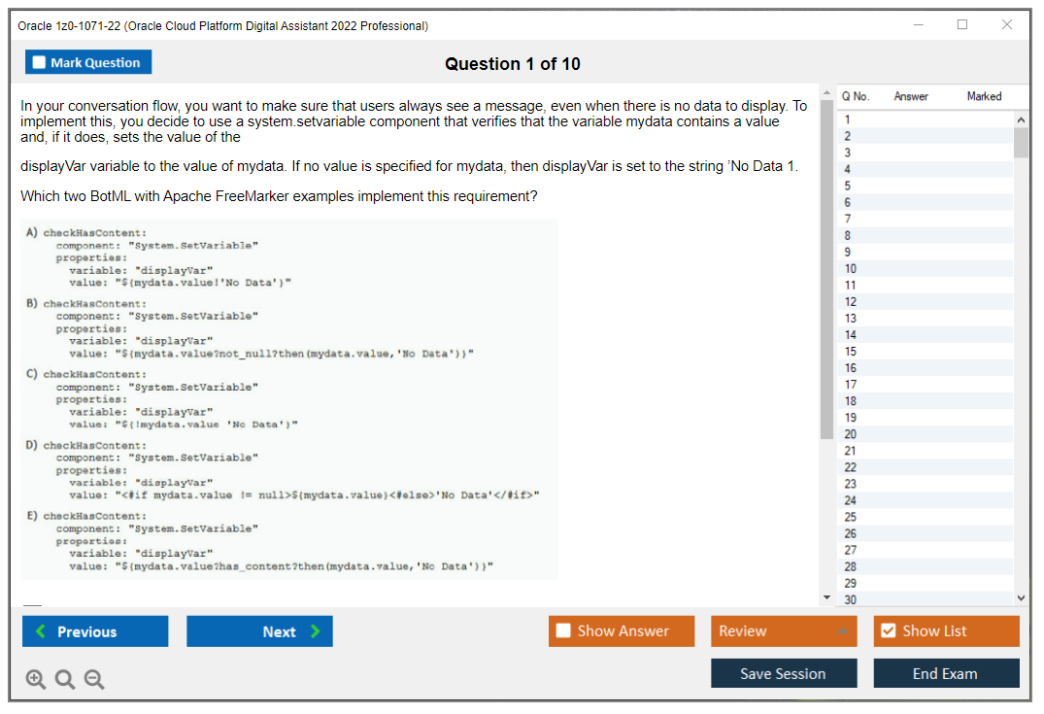1044x714 pixels.
Task: Click the zoom-in magnifier icon
Action: coord(35,679)
